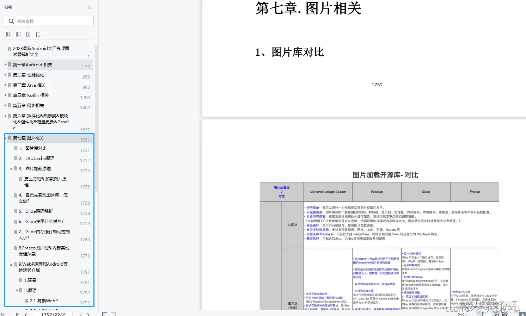
Task: Click the expand all bookmarks icon
Action: 8,34
